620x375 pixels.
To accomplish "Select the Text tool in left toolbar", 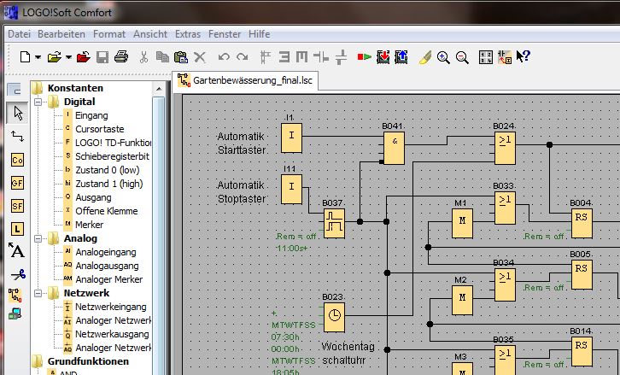I will [x=17, y=251].
